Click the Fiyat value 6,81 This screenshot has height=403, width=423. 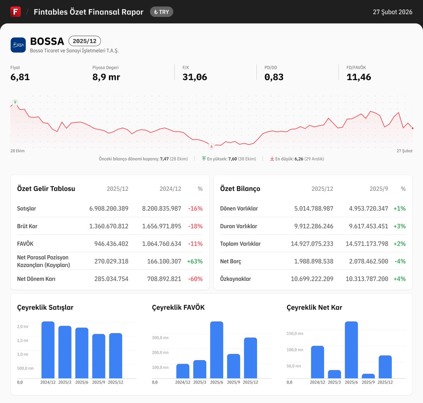[20, 77]
